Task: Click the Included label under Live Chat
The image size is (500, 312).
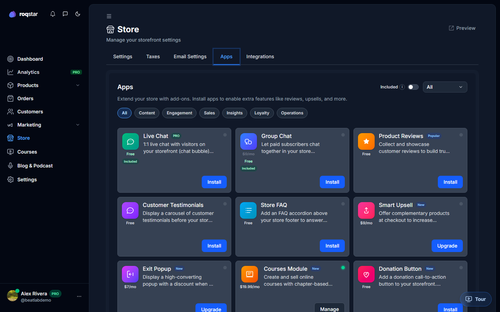Action: click(131, 162)
